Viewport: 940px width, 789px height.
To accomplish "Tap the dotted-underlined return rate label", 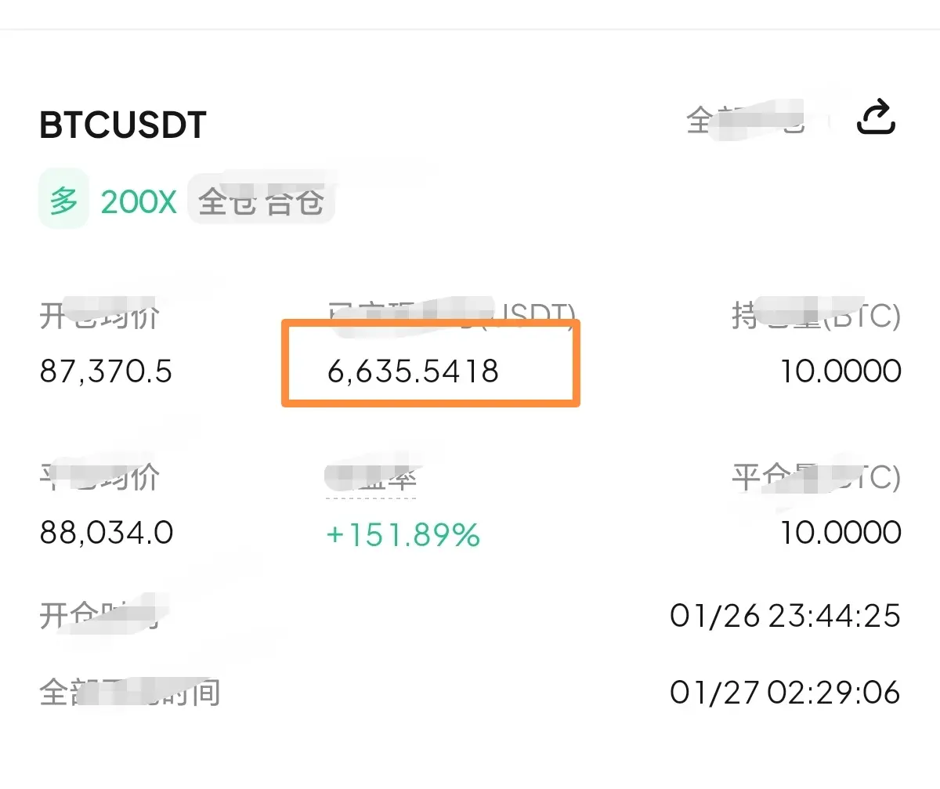I will [371, 479].
